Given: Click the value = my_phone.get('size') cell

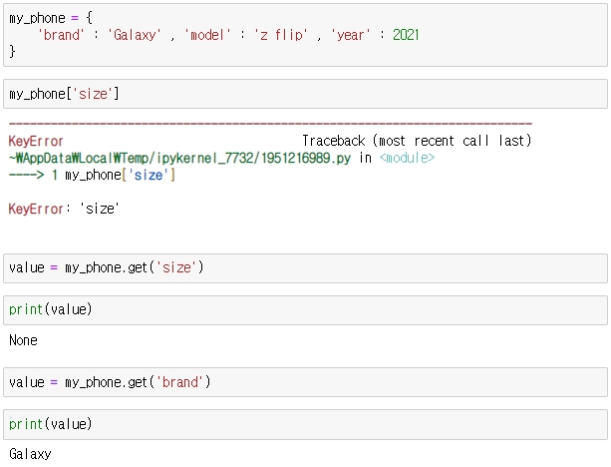Looking at the screenshot, I should 305,267.
